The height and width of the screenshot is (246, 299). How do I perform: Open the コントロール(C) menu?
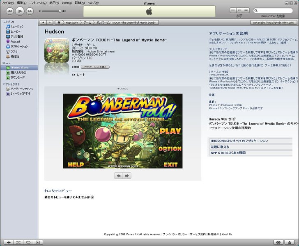38,3
